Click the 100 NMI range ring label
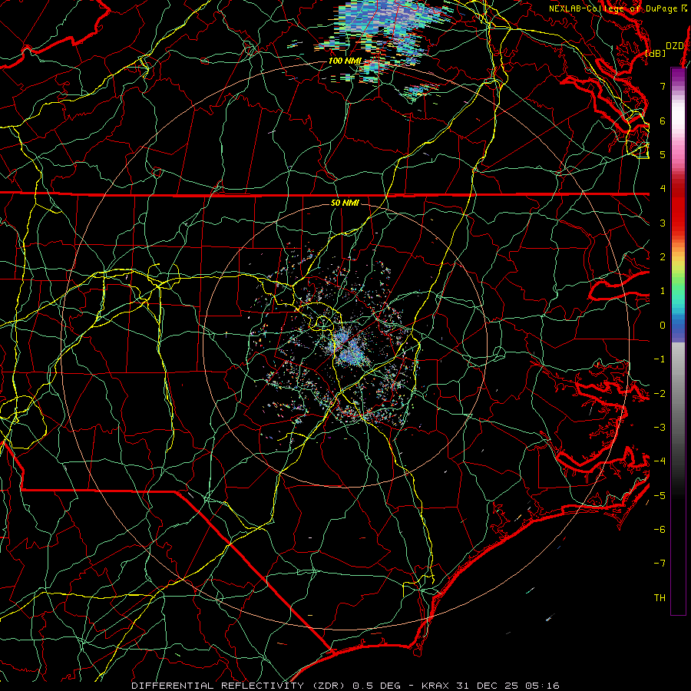The width and height of the screenshot is (691, 691). (x=345, y=61)
